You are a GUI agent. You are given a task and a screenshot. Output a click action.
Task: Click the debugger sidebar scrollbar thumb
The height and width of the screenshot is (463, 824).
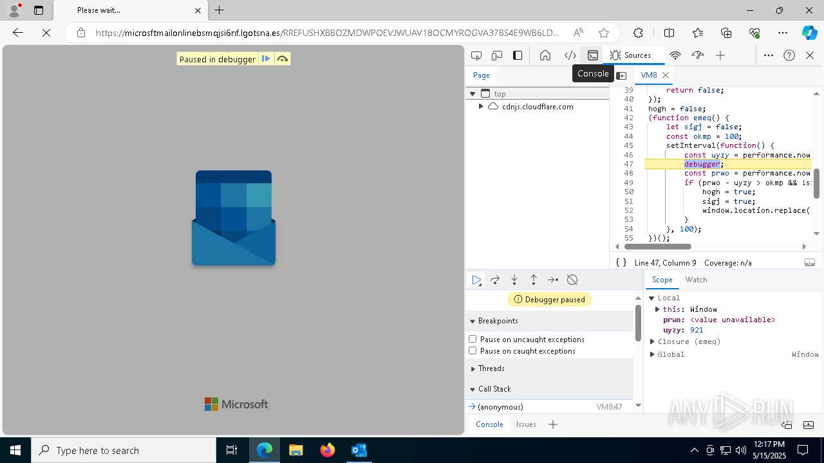pos(638,323)
